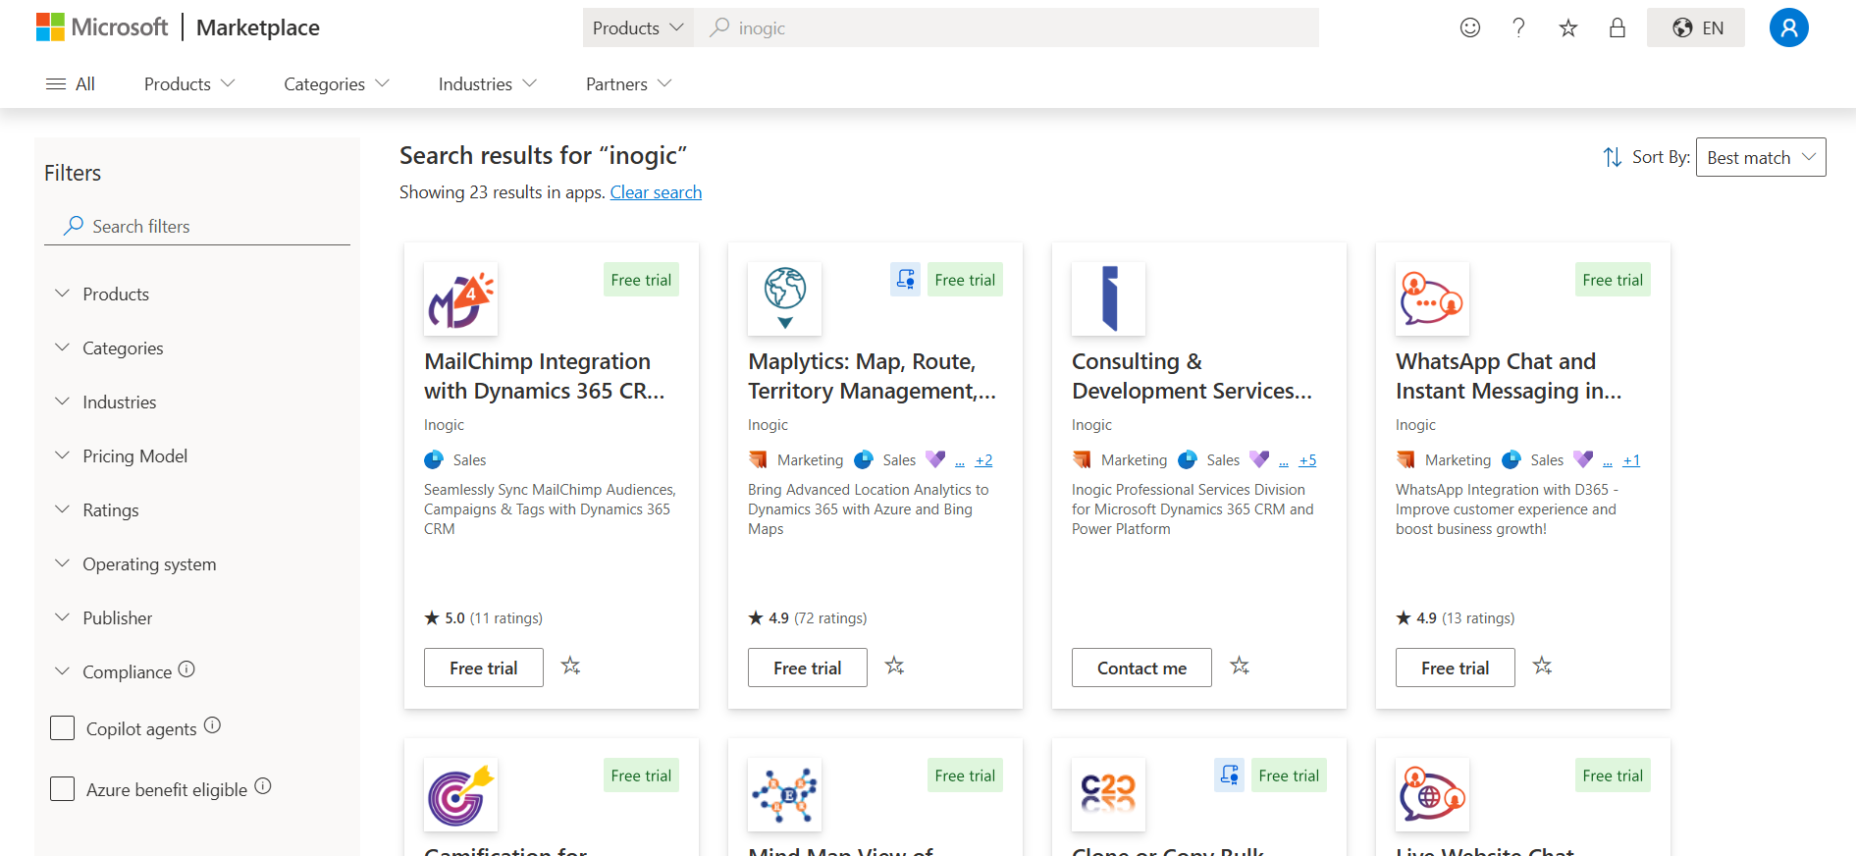
Task: Click the Click2Clone C2C app logo
Action: click(1108, 795)
